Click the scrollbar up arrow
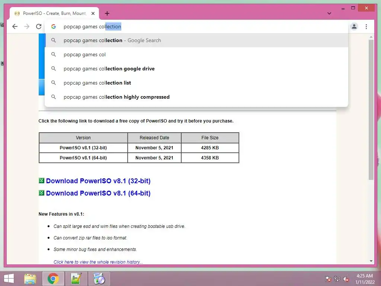381x286 pixels. (x=371, y=37)
